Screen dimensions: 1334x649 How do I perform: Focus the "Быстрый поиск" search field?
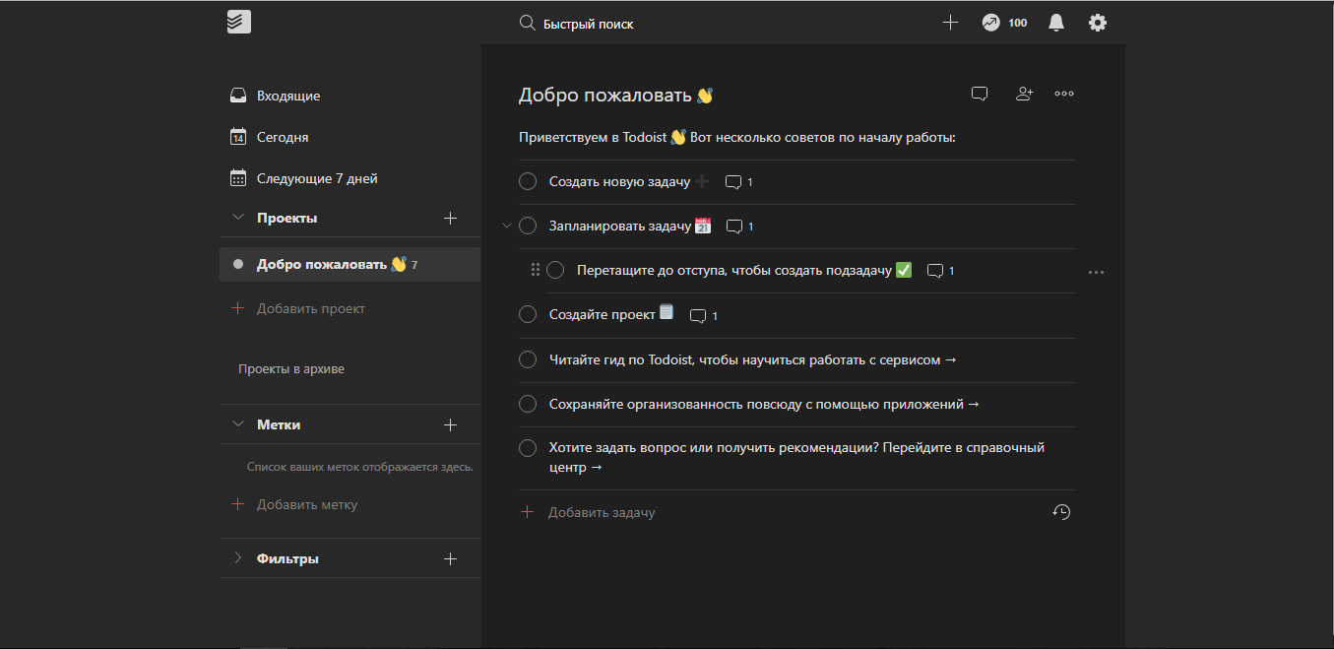(591, 24)
